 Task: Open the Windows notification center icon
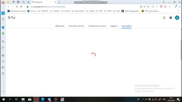click(178, 99)
